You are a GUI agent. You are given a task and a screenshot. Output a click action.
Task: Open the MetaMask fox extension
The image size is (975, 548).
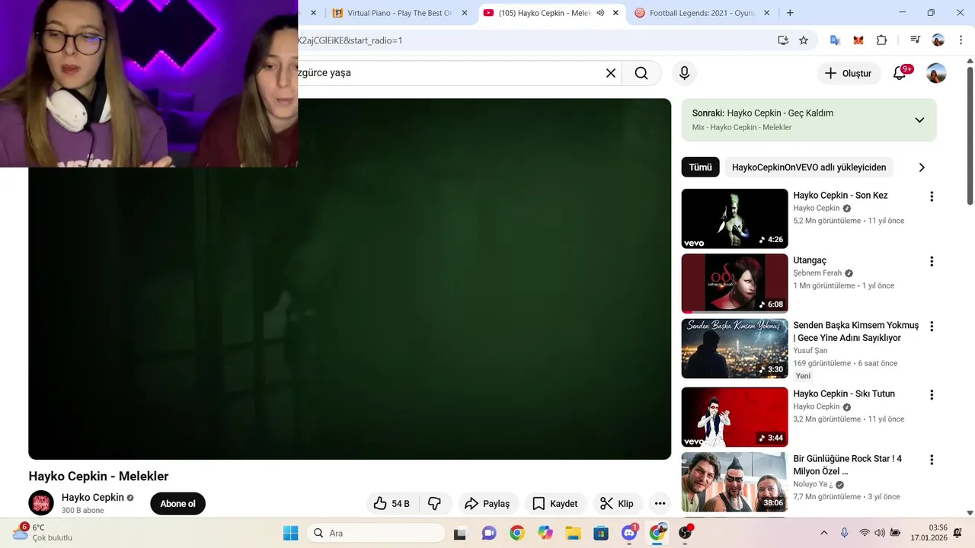[x=858, y=40]
